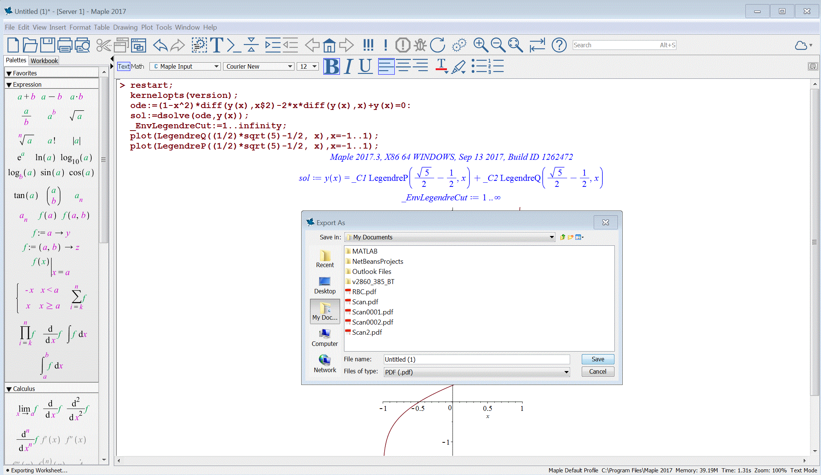Outdent the section toolbar icon
Viewport: 821px width, 475px height.
pos(290,45)
